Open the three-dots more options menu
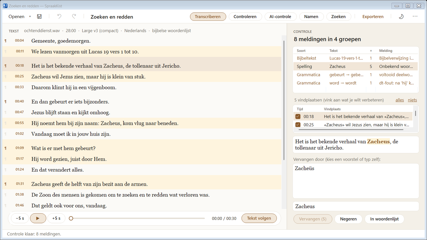Image resolution: width=427 pixels, height=240 pixels. pyautogui.click(x=415, y=16)
